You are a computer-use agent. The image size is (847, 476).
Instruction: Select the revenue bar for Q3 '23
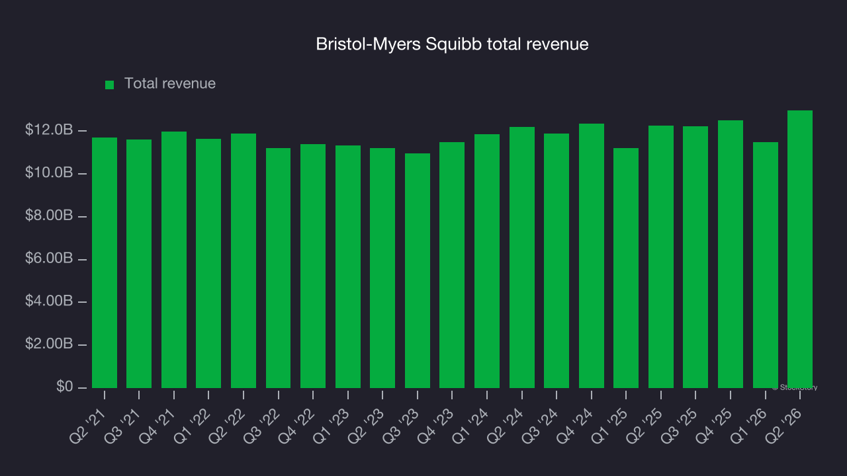418,270
